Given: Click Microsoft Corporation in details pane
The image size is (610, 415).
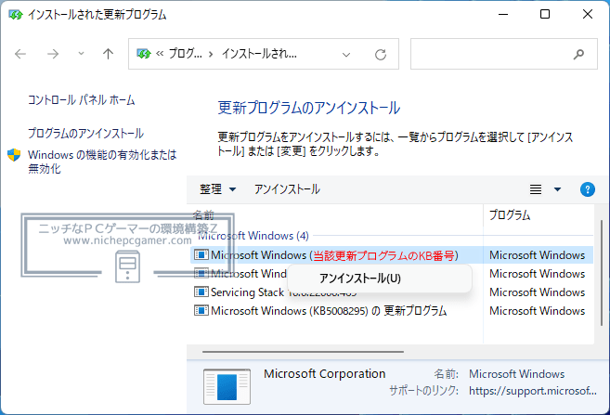Looking at the screenshot, I should pos(324,374).
